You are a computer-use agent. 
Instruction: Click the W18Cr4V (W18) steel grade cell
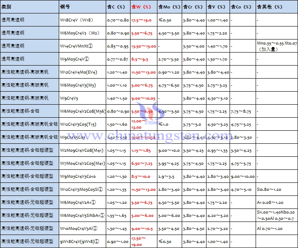pyautogui.click(x=82, y=20)
